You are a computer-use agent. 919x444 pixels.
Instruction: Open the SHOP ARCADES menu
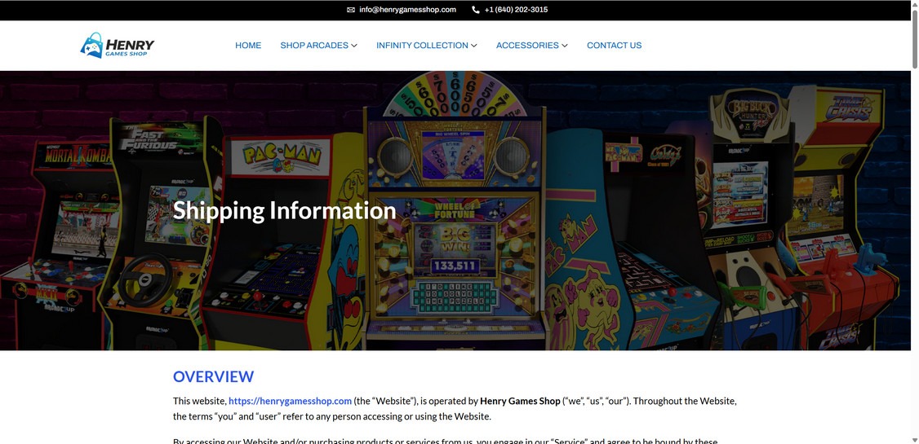[x=314, y=45]
